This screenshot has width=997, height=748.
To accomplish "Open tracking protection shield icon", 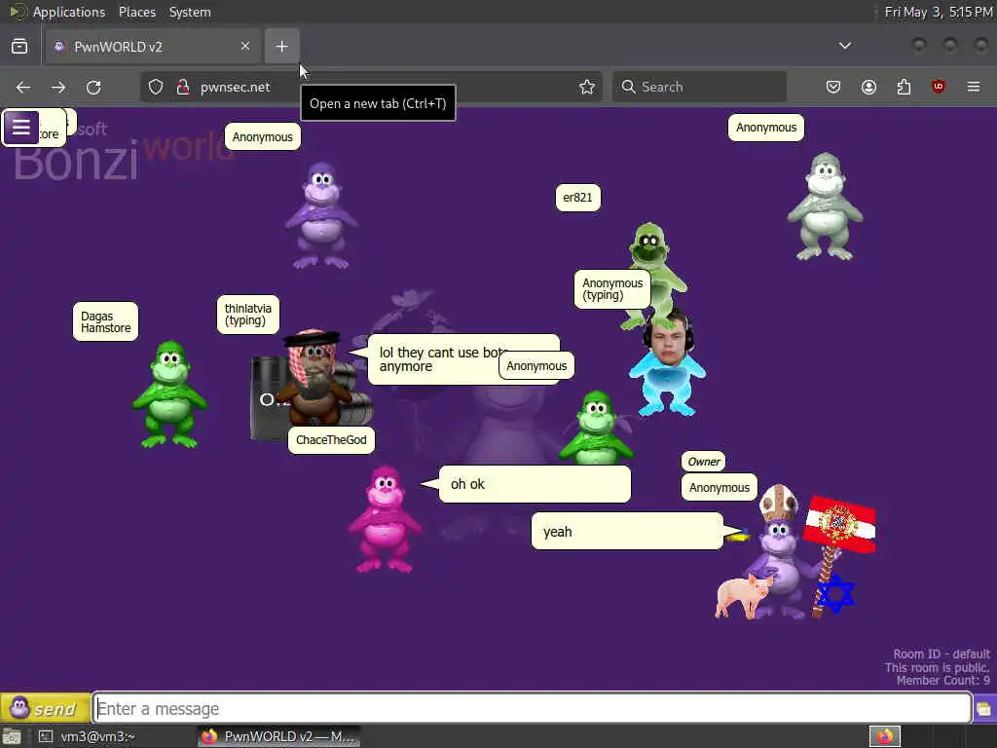I will 156,87.
